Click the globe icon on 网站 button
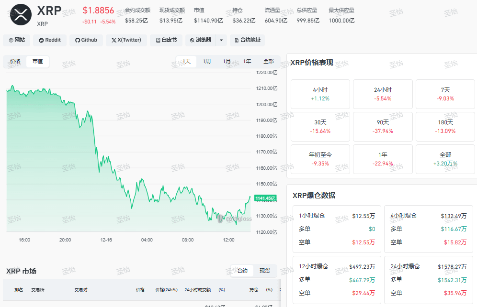Image resolution: width=477 pixels, height=307 pixels. [11, 40]
